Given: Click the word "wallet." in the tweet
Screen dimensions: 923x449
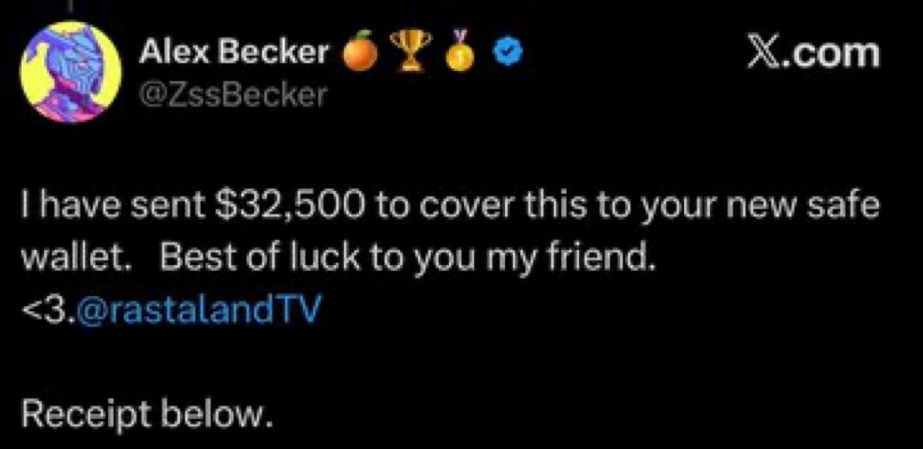Looking at the screenshot, I should (76, 258).
